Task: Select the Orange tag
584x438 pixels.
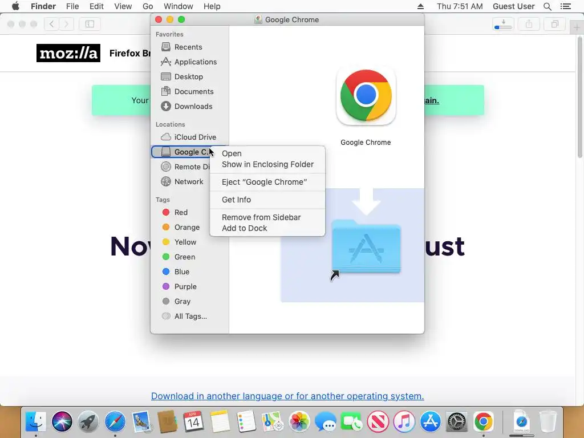Action: click(x=181, y=227)
